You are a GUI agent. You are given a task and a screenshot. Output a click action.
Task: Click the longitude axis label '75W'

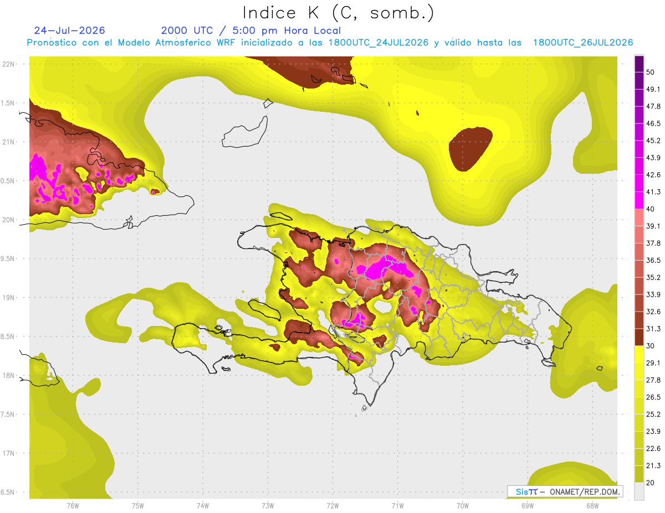point(138,505)
